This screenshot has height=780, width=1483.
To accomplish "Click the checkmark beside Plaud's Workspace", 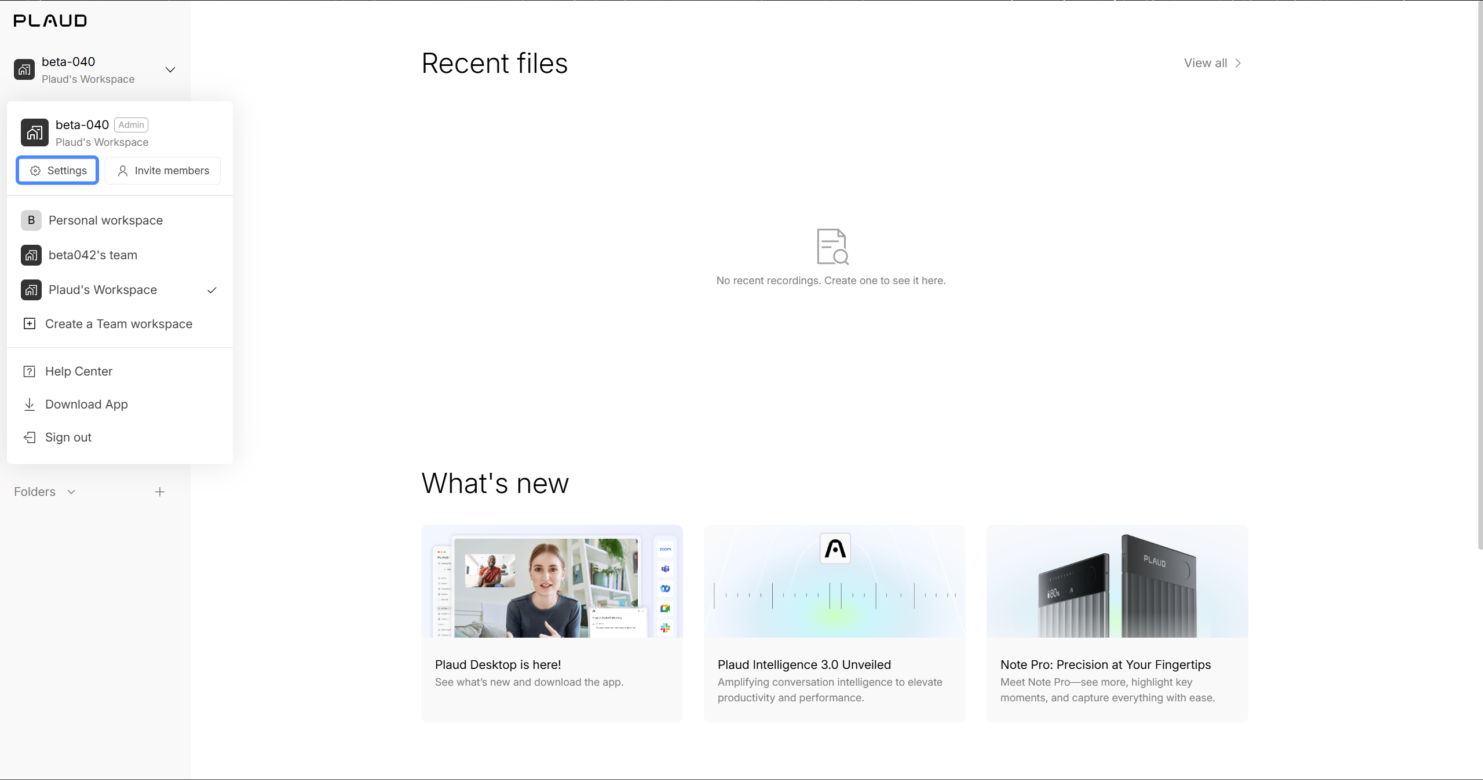I will click(x=212, y=290).
